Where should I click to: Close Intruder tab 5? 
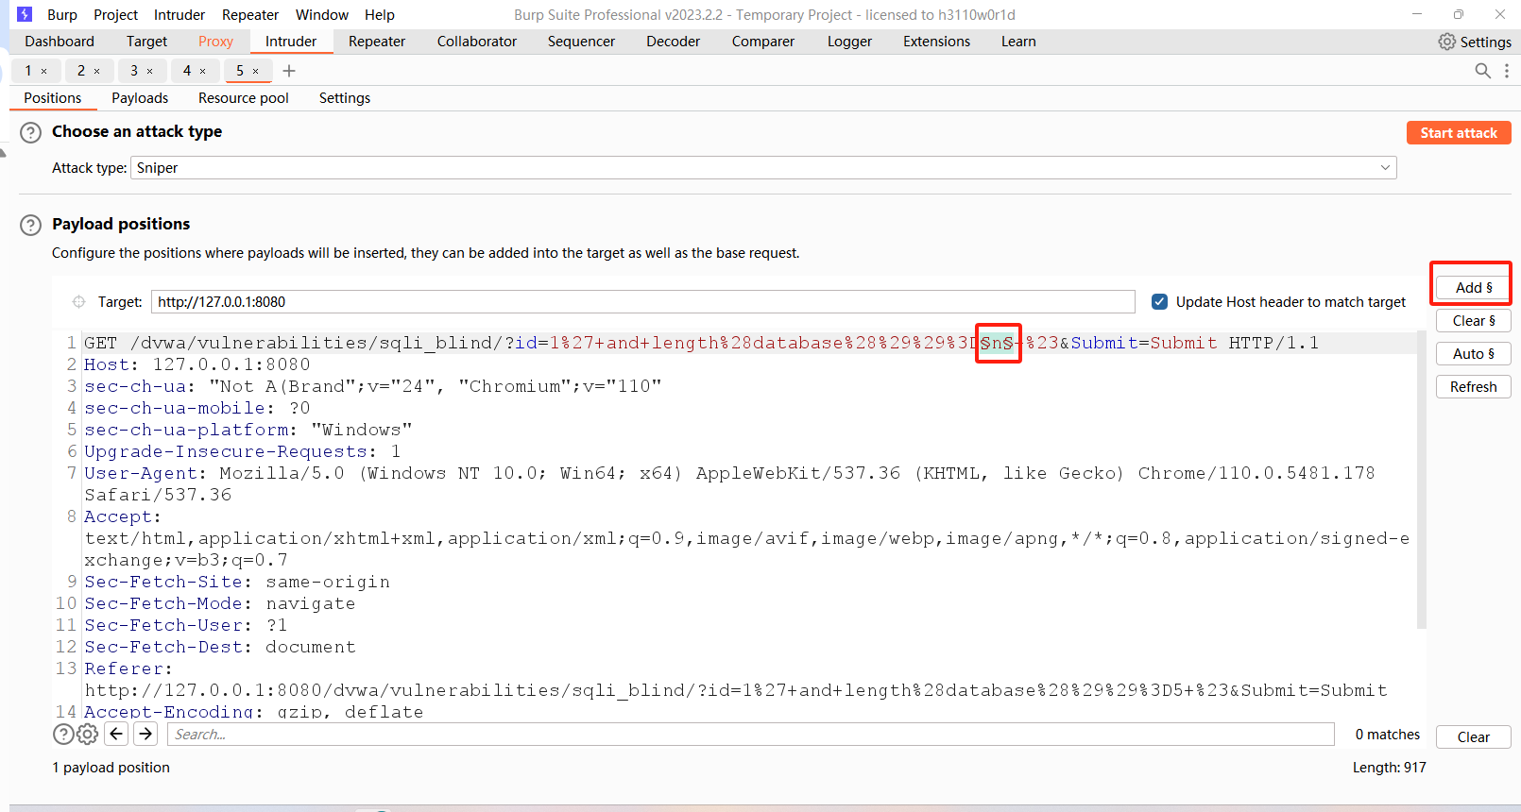[x=255, y=71]
